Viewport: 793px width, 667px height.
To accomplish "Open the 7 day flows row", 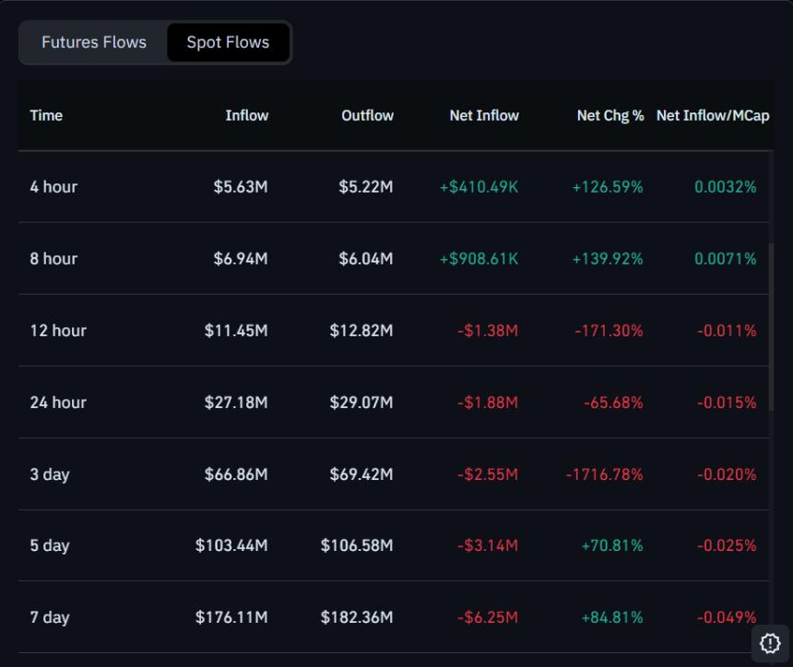I will 396,617.
